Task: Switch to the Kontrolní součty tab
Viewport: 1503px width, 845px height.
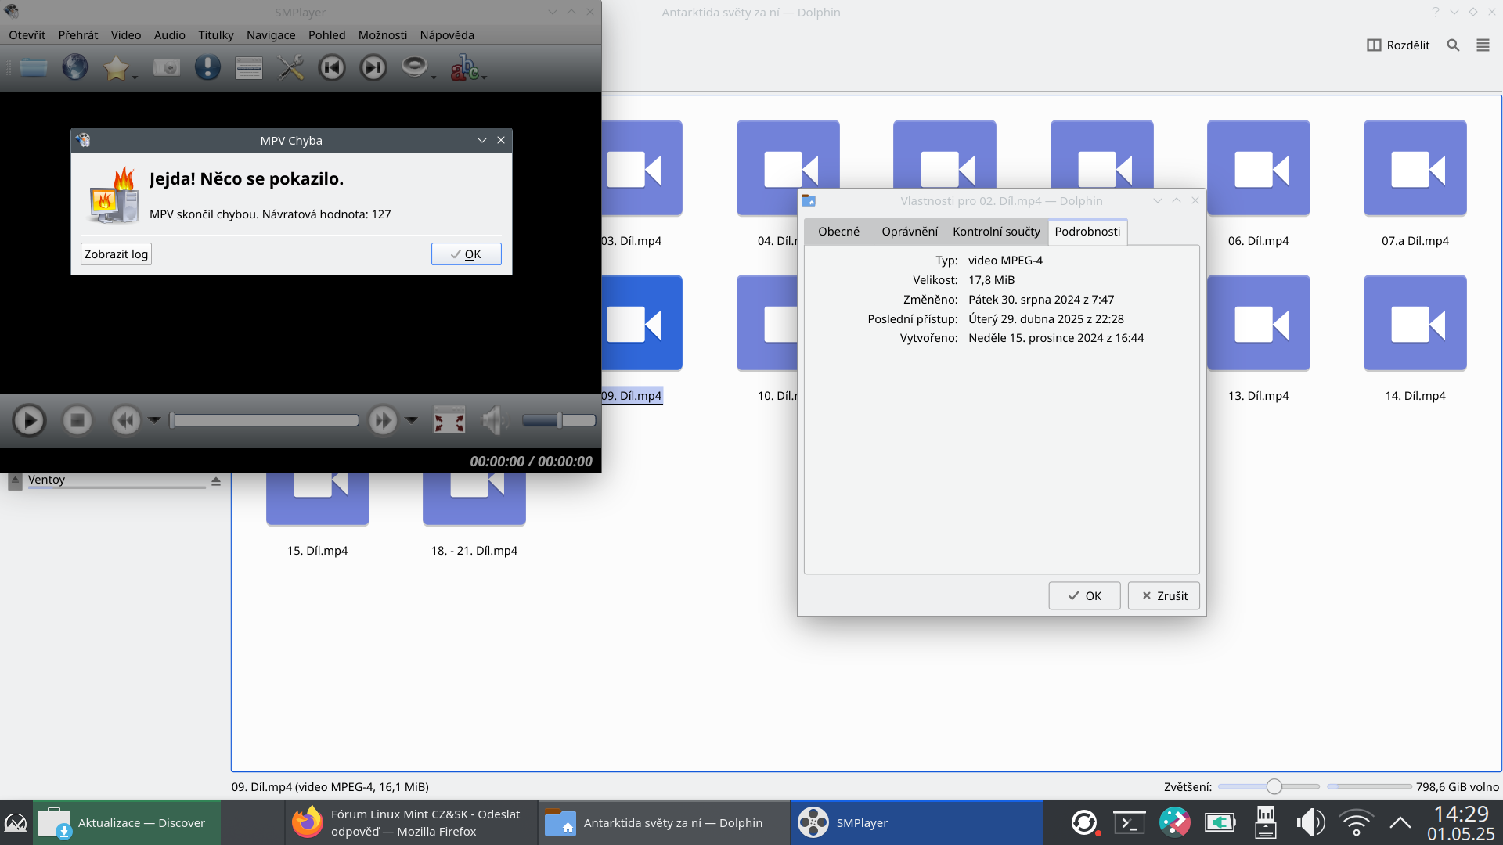Action: (x=996, y=232)
